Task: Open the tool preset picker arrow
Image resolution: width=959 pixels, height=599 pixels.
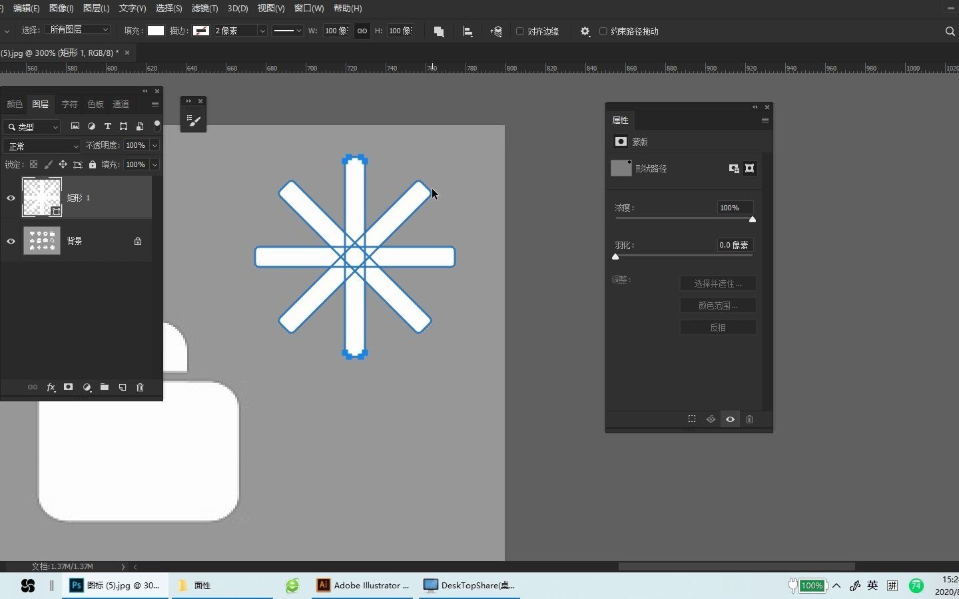Action: point(6,31)
